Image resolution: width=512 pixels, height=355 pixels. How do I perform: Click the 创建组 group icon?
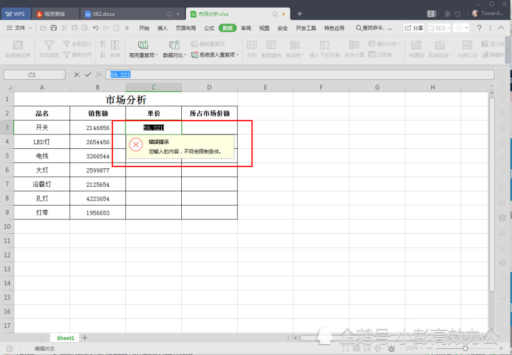click(416, 46)
